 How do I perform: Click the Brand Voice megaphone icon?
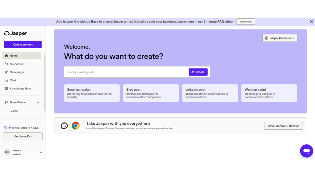pyautogui.click(x=6, y=102)
